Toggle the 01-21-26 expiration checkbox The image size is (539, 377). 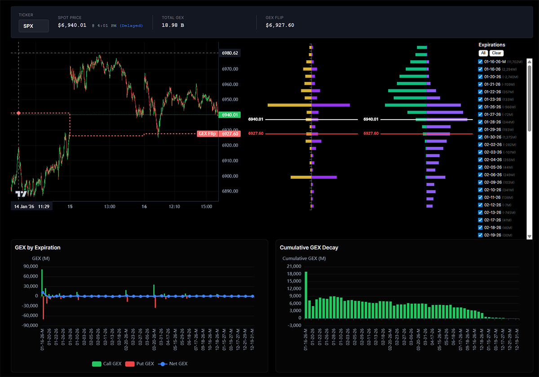pos(480,84)
